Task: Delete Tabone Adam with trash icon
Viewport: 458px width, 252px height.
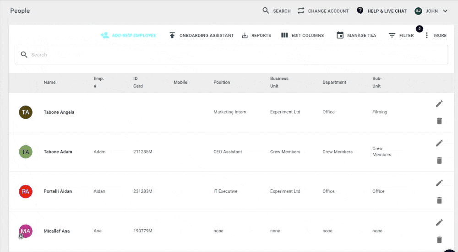Action: (439, 160)
